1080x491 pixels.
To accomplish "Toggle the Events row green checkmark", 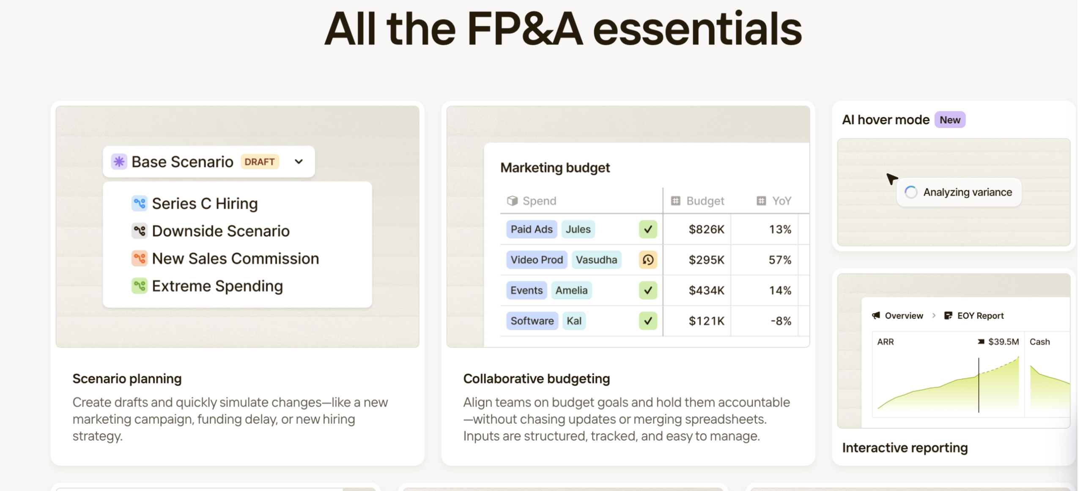I will (647, 290).
